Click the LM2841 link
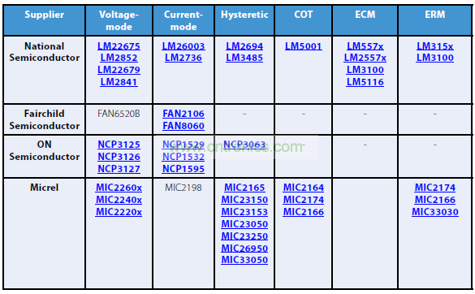Screen dimensions: 475x294 click(119, 82)
